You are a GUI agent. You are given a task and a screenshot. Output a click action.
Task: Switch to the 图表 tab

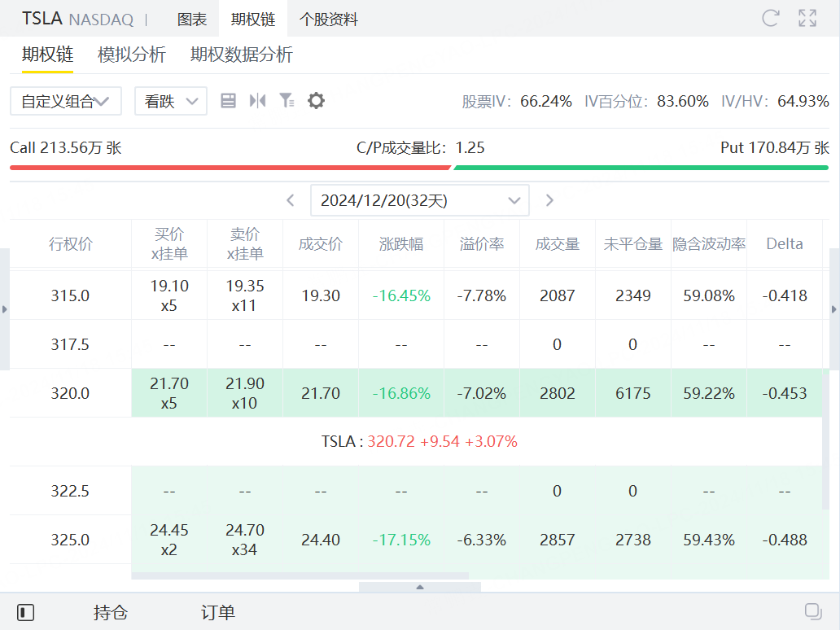click(x=192, y=20)
